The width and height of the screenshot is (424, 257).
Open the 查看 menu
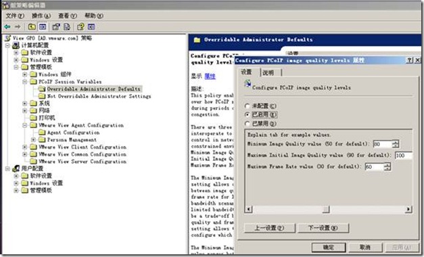pyautogui.click(x=68, y=16)
